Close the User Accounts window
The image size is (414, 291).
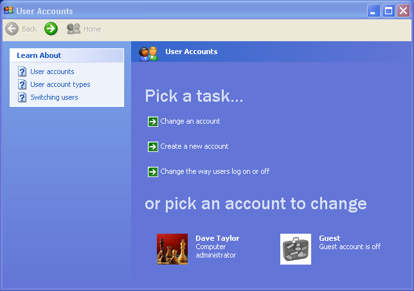403,11
